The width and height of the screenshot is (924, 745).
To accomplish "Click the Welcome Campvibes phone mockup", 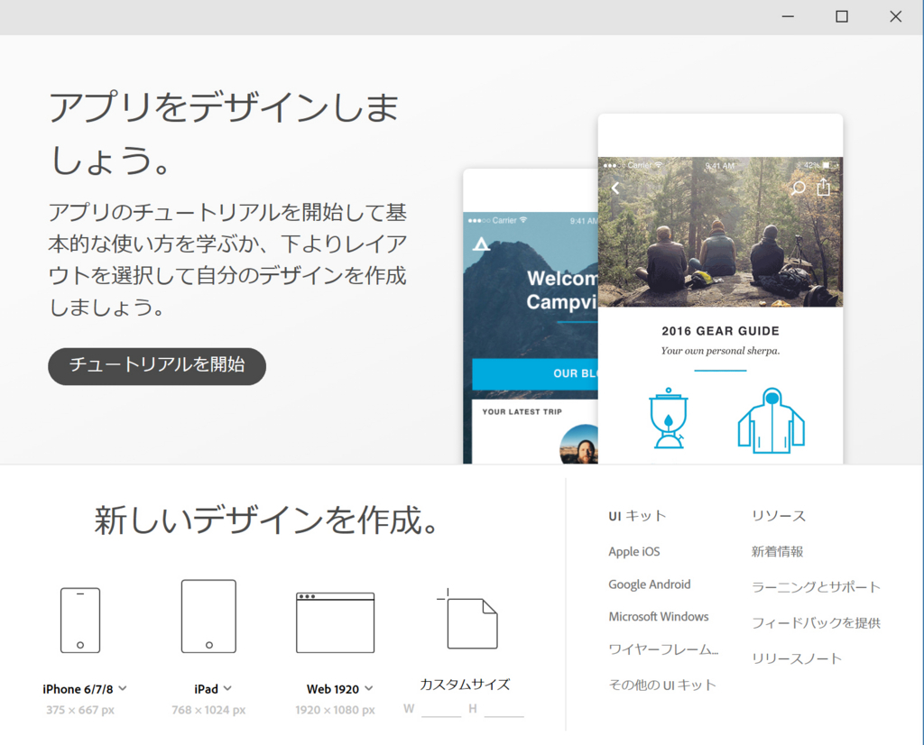I will [531, 317].
